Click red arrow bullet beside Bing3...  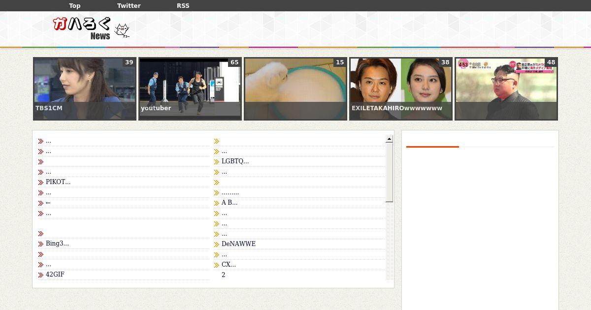(41, 244)
